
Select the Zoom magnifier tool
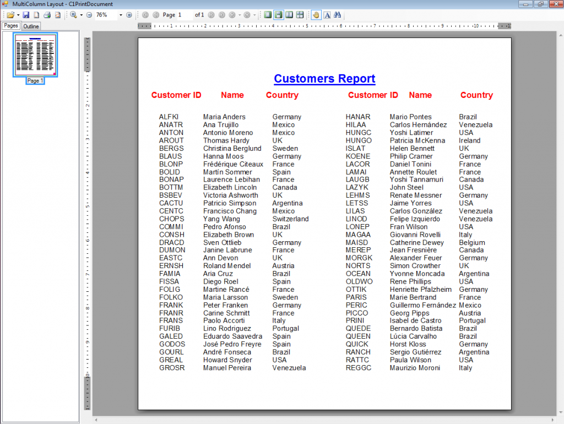click(x=73, y=15)
